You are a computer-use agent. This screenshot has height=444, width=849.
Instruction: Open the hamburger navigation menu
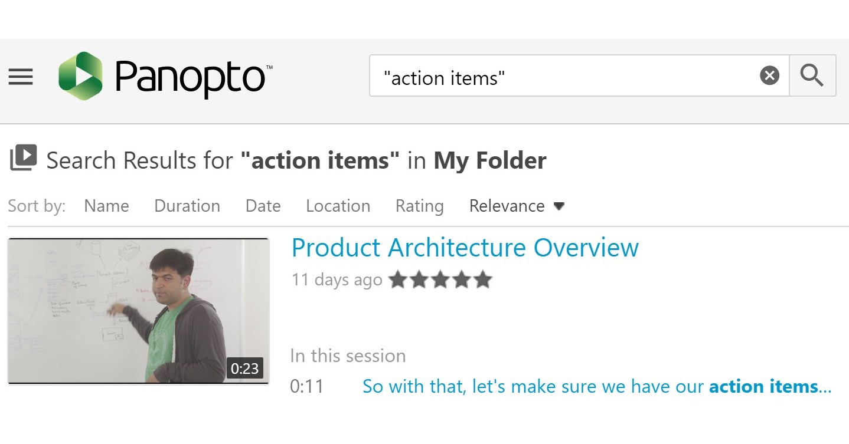21,77
